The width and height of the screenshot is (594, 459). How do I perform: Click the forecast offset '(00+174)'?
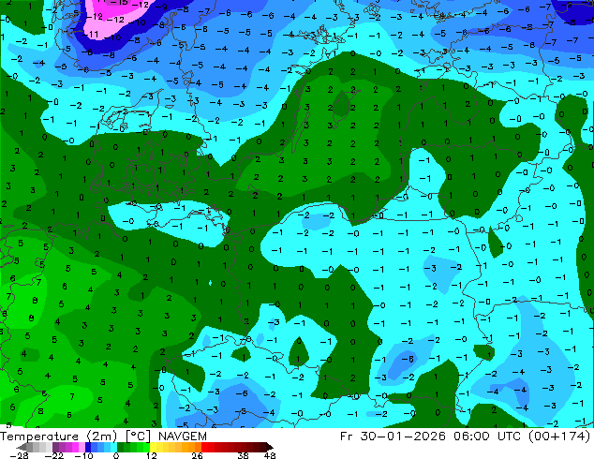pos(559,437)
